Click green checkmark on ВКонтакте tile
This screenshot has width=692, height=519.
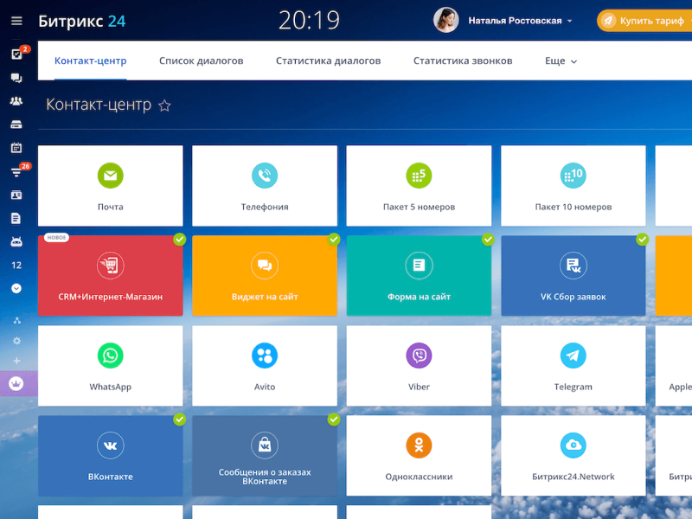(x=180, y=420)
